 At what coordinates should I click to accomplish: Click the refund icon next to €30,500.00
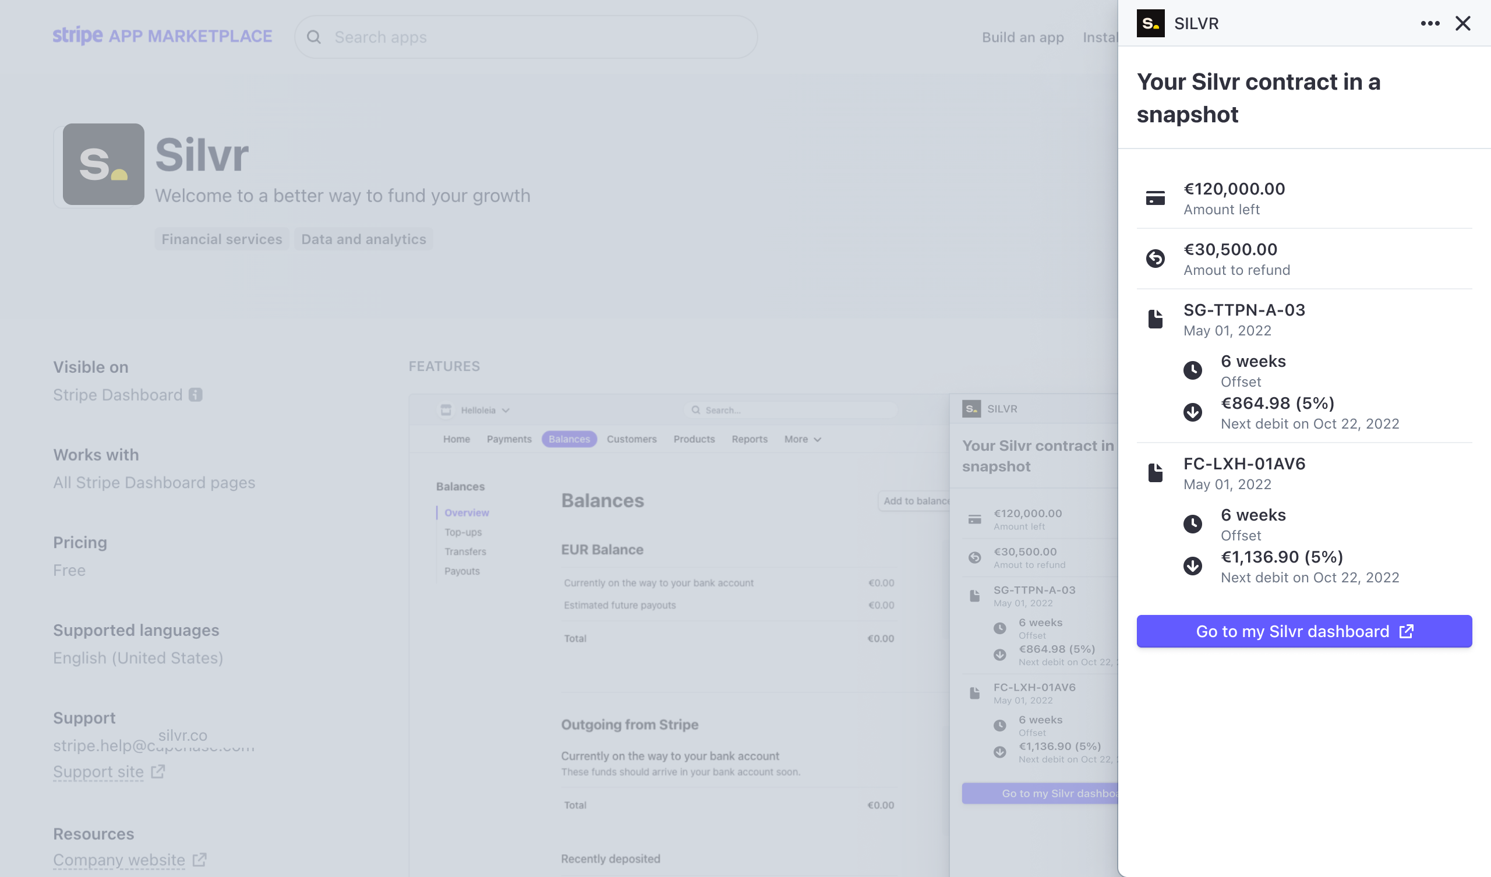tap(1155, 258)
